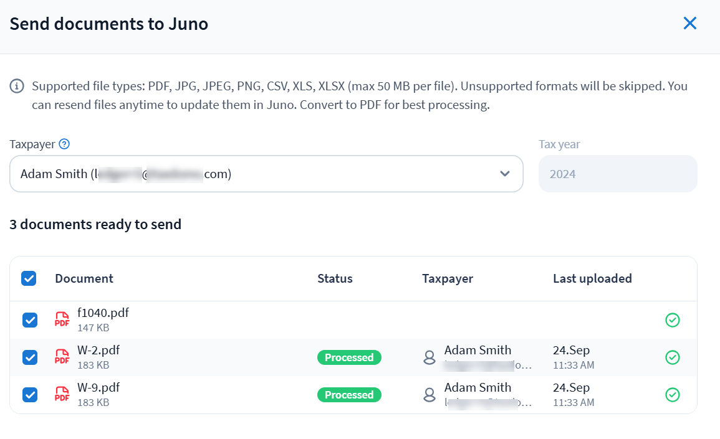This screenshot has height=439, width=720.
Task: Click the Tax year 2024 field
Action: pyautogui.click(x=617, y=174)
